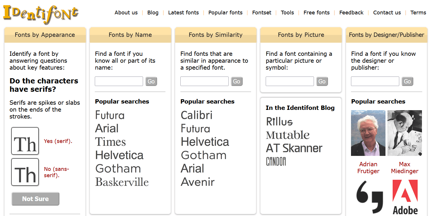
Task: Click Adrian Frutiger's portrait photo
Action: [368, 133]
